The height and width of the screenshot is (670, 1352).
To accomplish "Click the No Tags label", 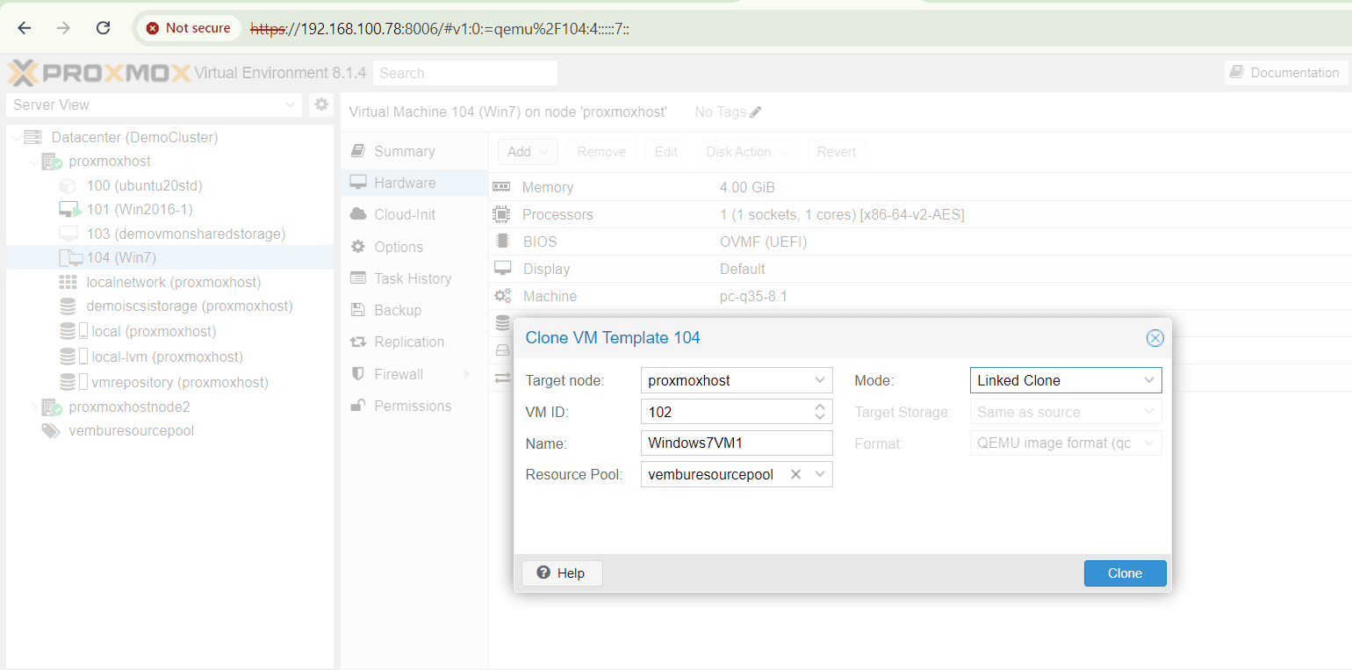I will (x=720, y=112).
